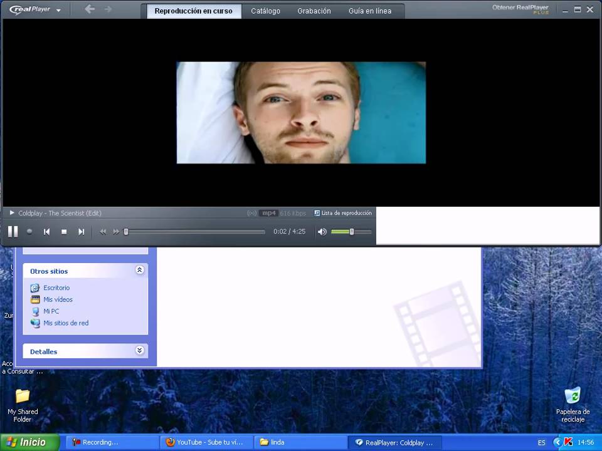Go back with the left arrow
The image size is (602, 451).
[90, 9]
